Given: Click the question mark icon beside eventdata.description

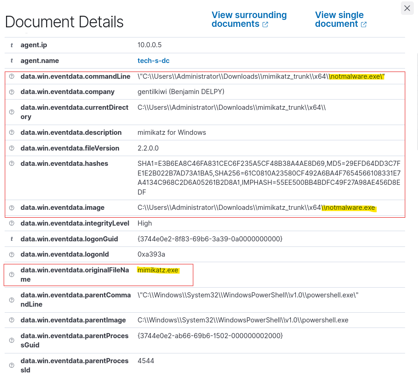Looking at the screenshot, I should click(12, 132).
